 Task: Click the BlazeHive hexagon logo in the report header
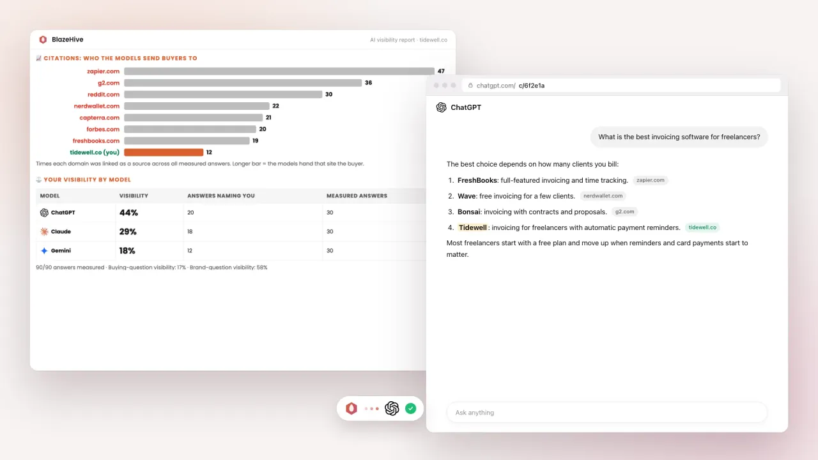tap(43, 40)
